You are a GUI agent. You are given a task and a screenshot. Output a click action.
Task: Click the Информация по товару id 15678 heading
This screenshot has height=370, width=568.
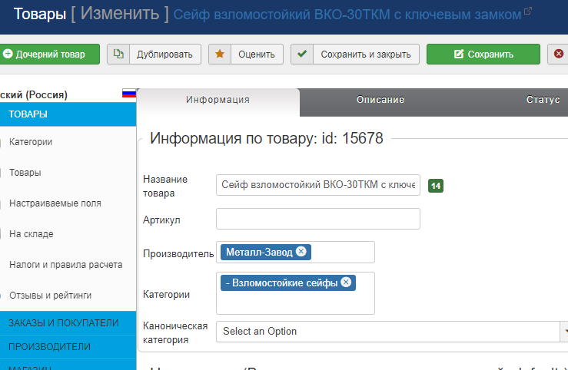point(267,138)
